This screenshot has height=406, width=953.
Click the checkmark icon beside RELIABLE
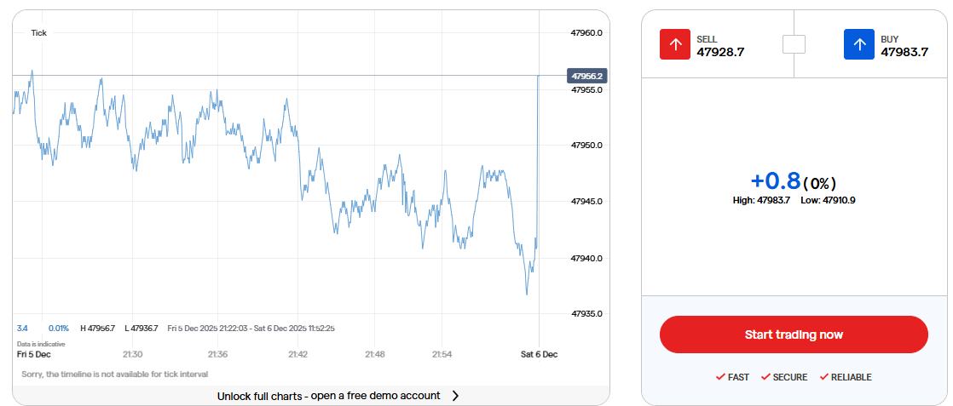[823, 377]
